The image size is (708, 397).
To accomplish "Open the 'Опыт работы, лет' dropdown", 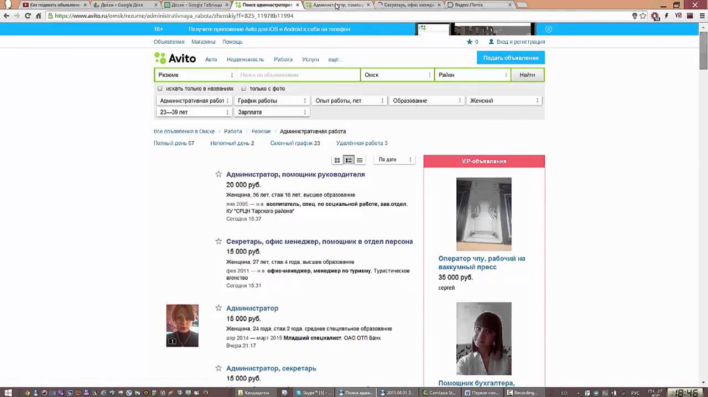I will [349, 101].
